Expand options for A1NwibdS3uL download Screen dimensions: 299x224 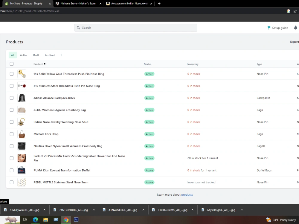point(143,210)
